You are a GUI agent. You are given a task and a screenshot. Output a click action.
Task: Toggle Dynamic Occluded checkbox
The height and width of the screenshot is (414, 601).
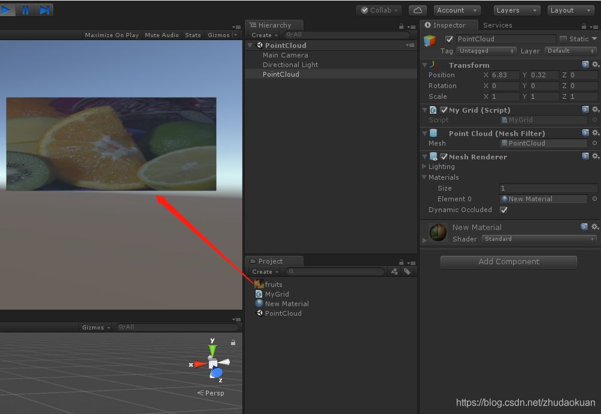503,210
